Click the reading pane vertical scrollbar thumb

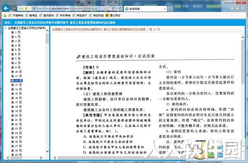(x=243, y=62)
